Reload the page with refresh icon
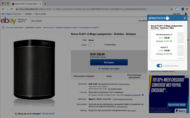The image size is (190, 118). coord(12,9)
